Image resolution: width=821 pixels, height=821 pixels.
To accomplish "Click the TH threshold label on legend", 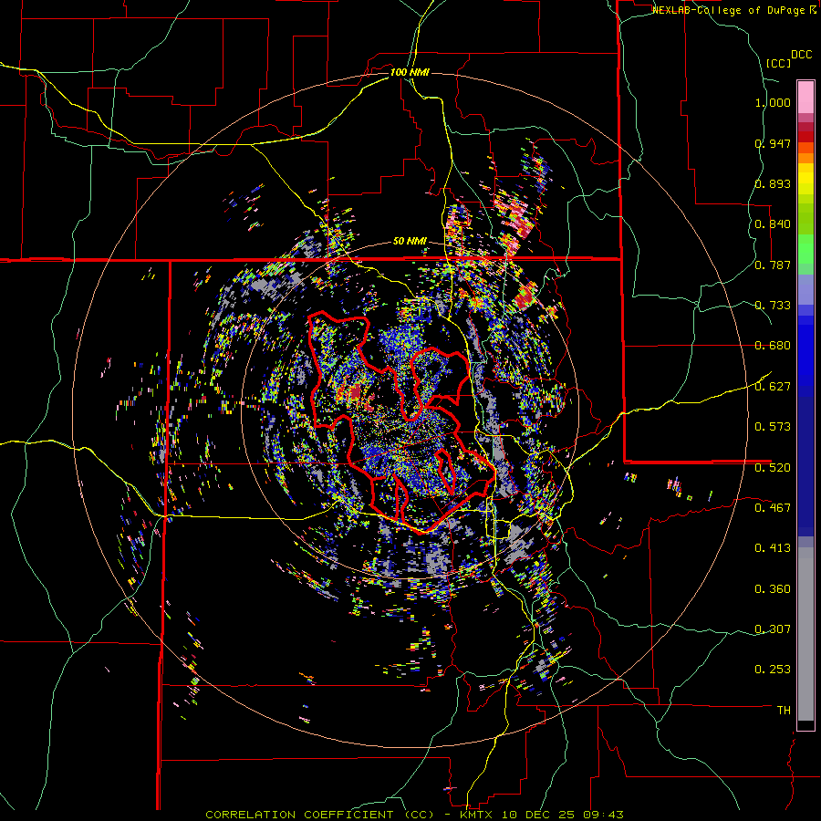I will click(784, 711).
